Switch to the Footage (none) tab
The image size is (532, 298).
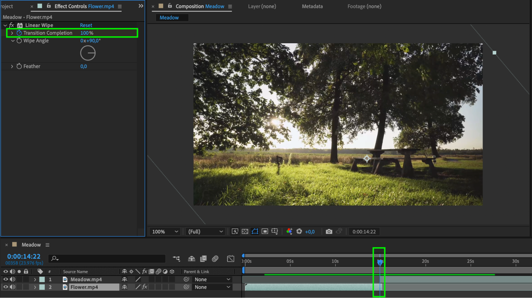pyautogui.click(x=364, y=6)
